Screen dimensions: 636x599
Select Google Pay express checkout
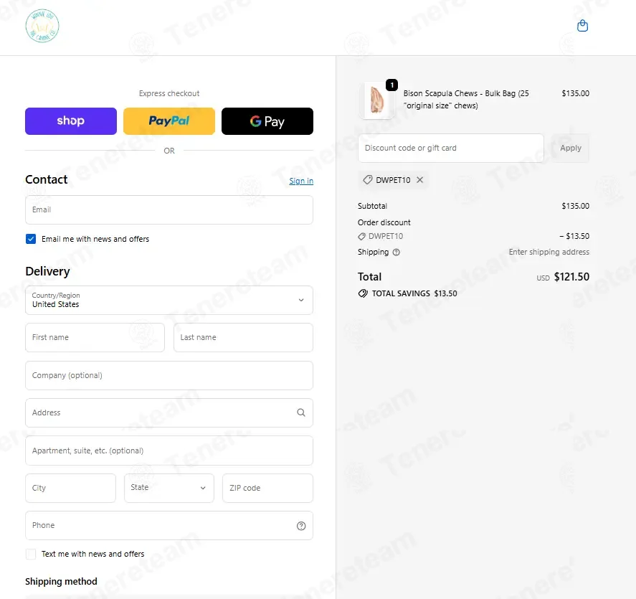[267, 121]
